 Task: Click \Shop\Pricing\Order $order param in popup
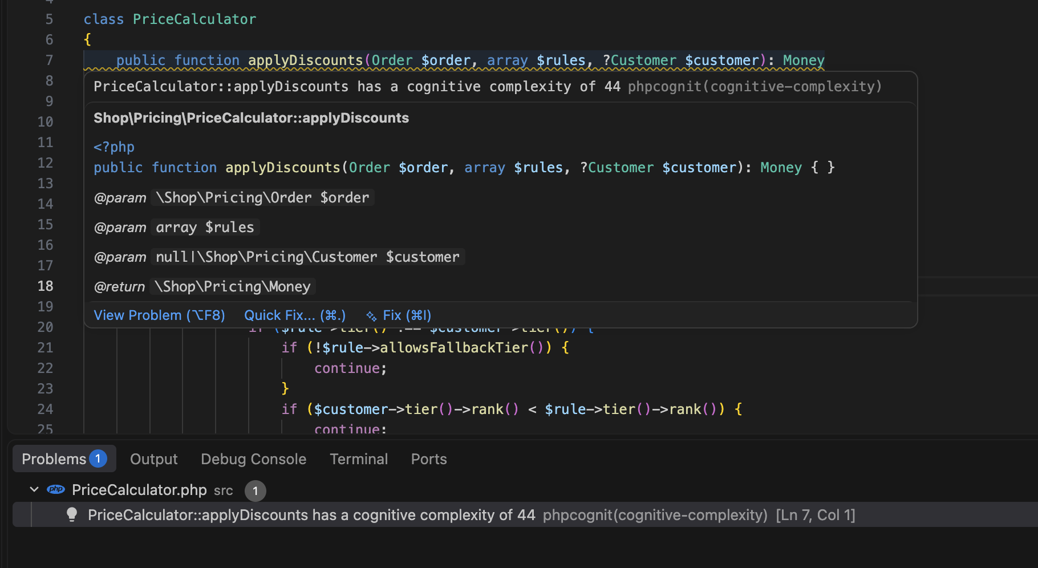tap(262, 197)
